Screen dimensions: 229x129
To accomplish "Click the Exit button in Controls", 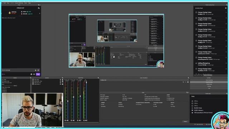I will [x=209, y=89].
